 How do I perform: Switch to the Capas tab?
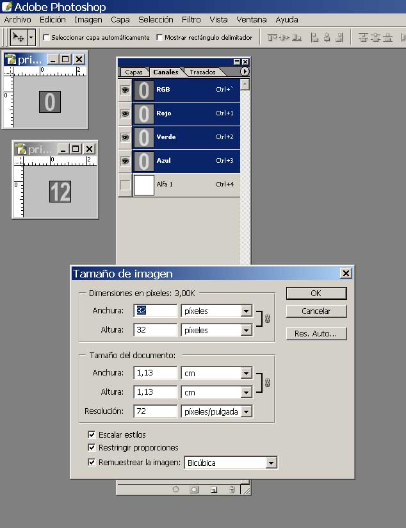134,72
